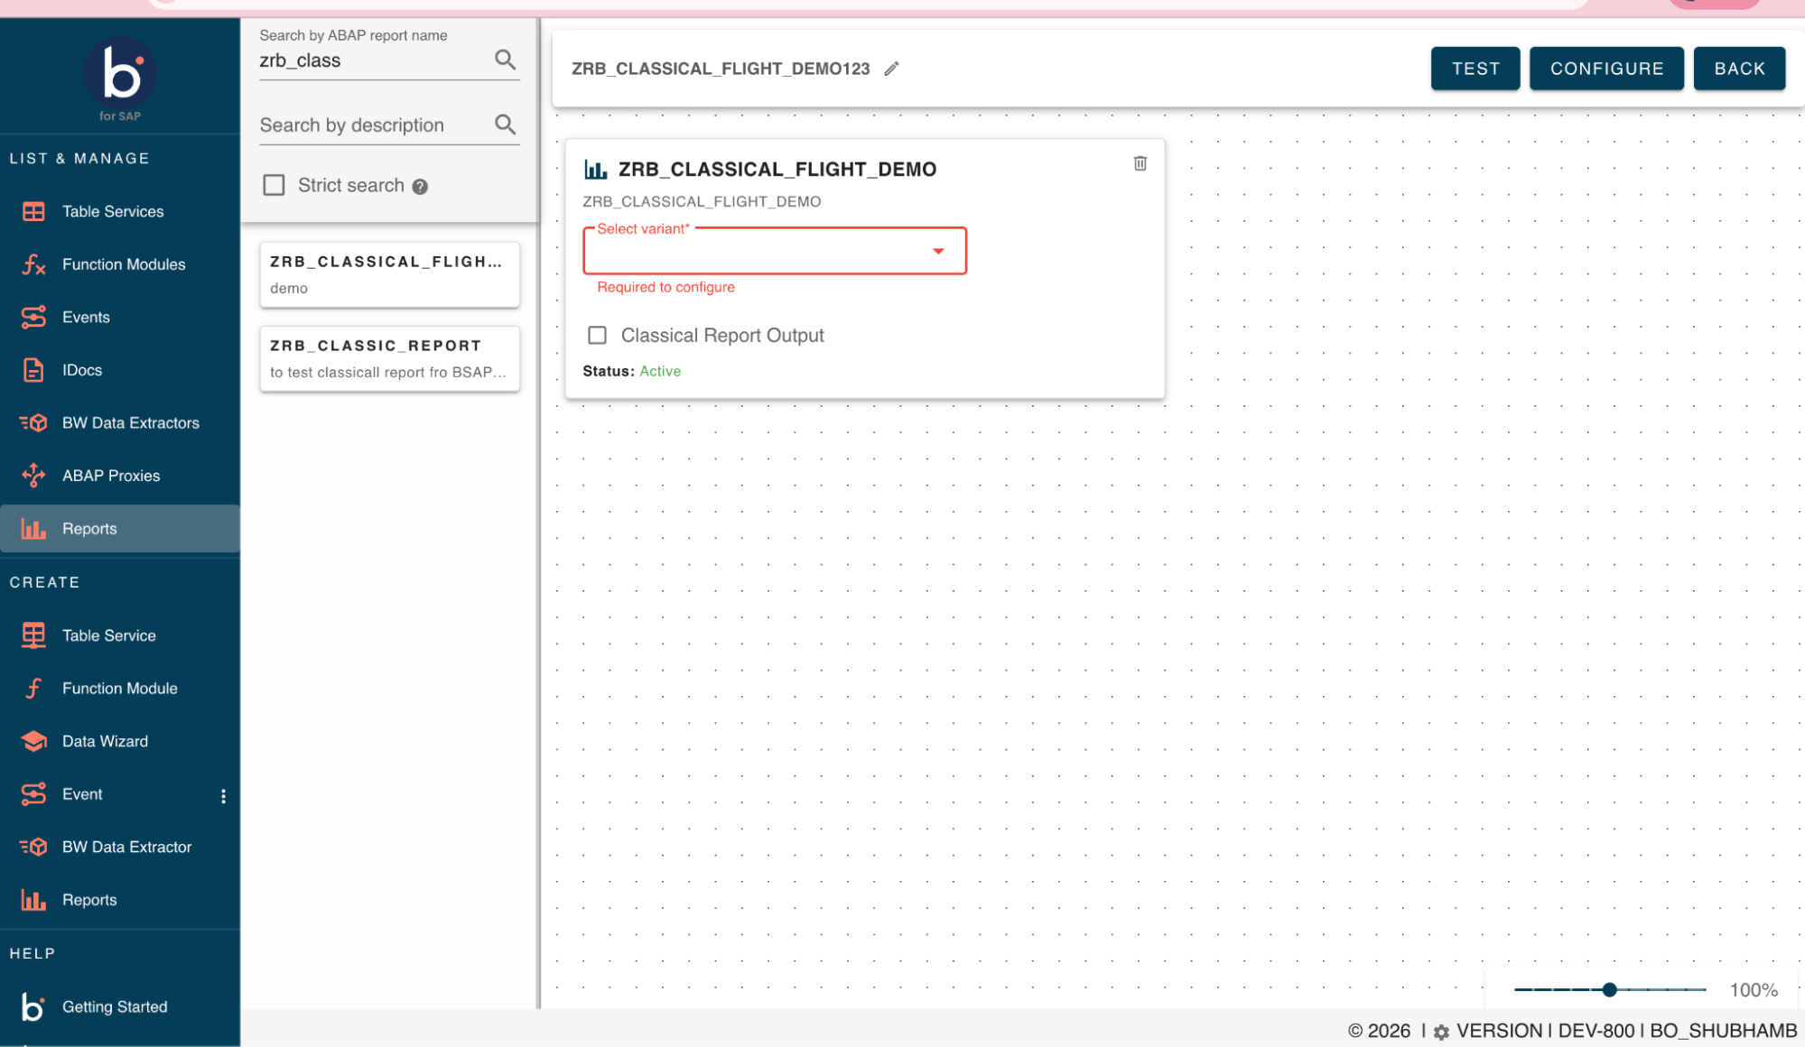Select Data Wizard under Create
The width and height of the screenshot is (1805, 1047).
120,741
